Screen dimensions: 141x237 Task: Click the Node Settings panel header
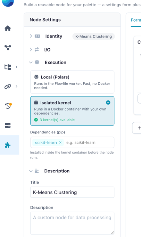pos(72,20)
